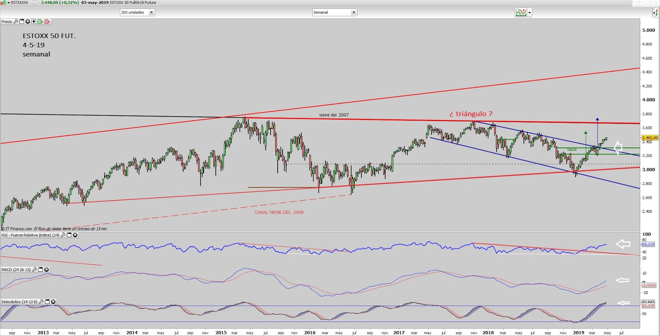Click the red export icon in Precio panel
Viewport: 660px width, 336px height.
pos(47,21)
